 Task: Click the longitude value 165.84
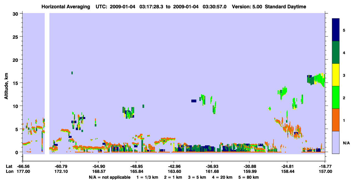point(136,172)
